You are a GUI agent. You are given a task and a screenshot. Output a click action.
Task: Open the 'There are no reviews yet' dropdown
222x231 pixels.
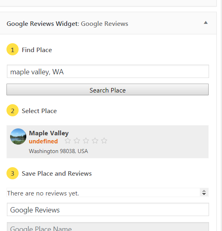tap(108, 193)
